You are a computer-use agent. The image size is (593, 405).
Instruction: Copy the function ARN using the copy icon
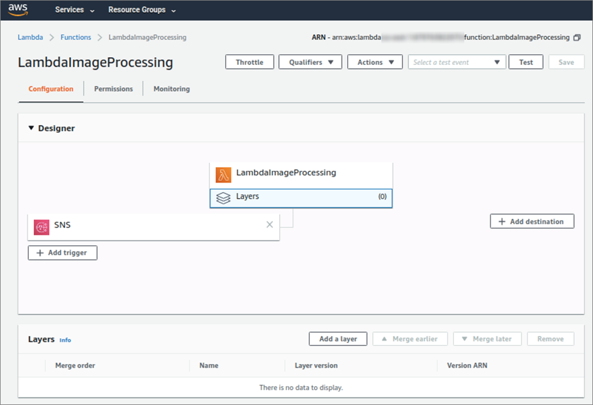pos(576,37)
